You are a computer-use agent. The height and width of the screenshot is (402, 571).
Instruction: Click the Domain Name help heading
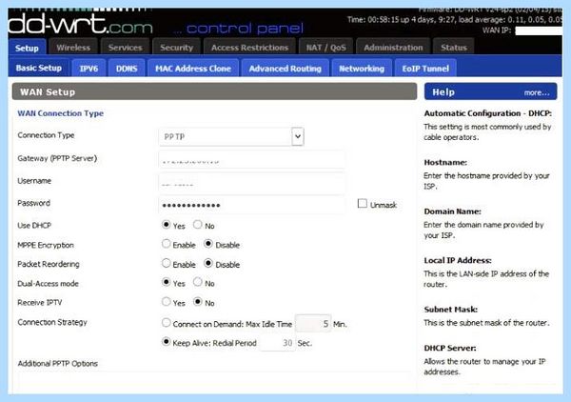(452, 211)
